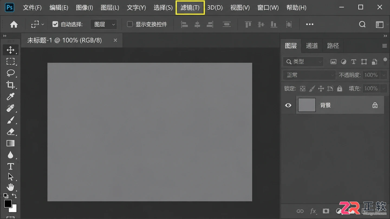Open the 滤镜(T) menu
Image resolution: width=390 pixels, height=219 pixels.
[190, 8]
